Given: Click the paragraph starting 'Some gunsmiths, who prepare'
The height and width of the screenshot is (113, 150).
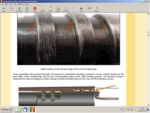Looking at the screenshot, I should point(68,77).
